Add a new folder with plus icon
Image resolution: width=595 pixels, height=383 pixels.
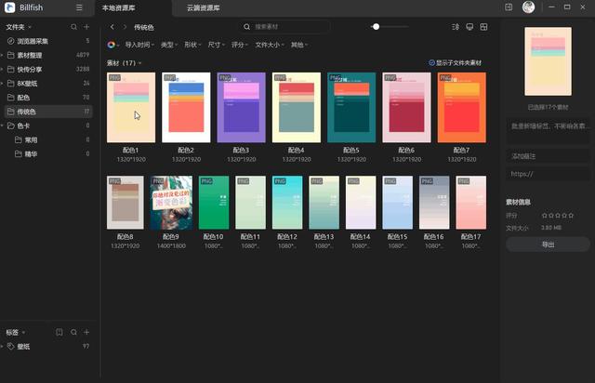86,27
